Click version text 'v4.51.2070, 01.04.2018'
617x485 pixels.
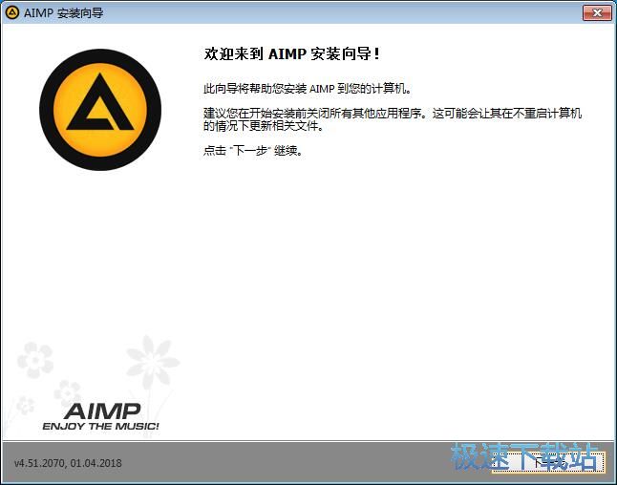[x=68, y=463]
